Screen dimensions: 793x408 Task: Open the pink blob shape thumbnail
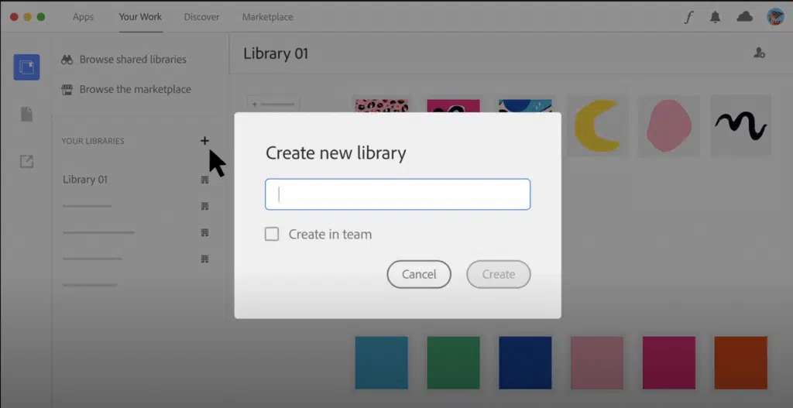669,125
